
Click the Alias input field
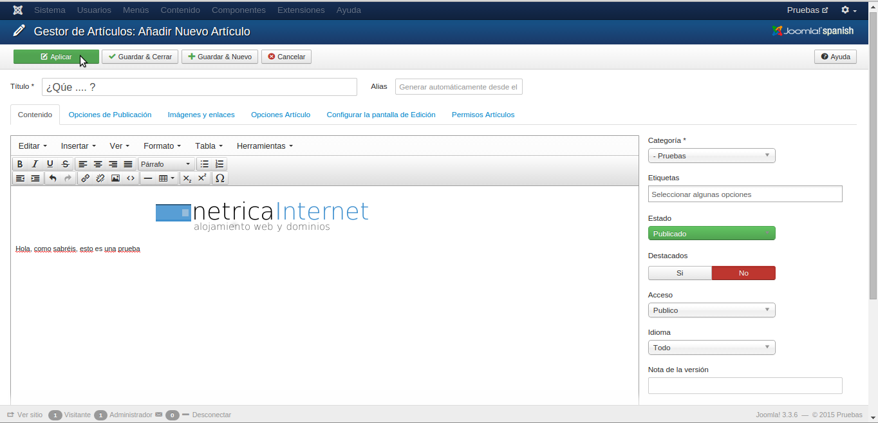tap(459, 87)
